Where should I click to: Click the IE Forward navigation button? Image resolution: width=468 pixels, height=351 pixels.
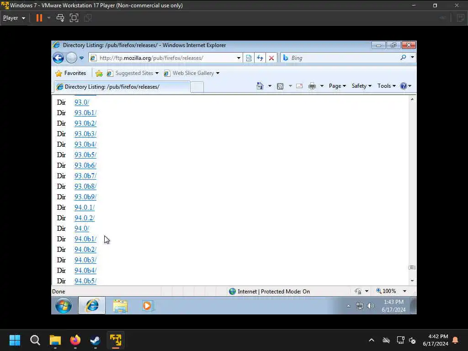coord(72,58)
